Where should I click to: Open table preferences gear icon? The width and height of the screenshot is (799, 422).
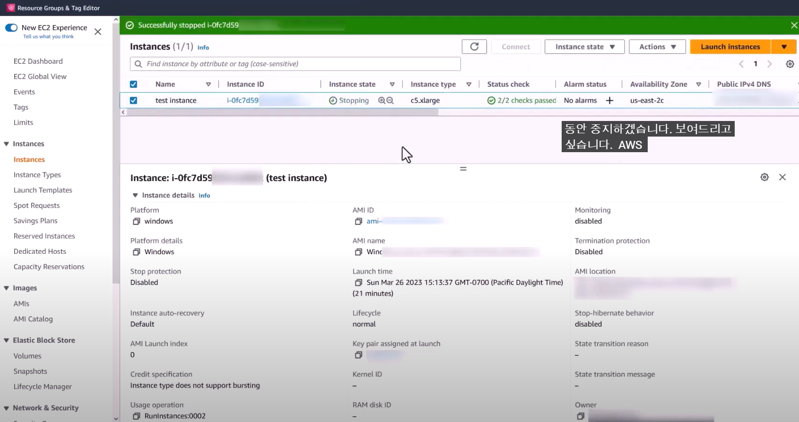790,64
